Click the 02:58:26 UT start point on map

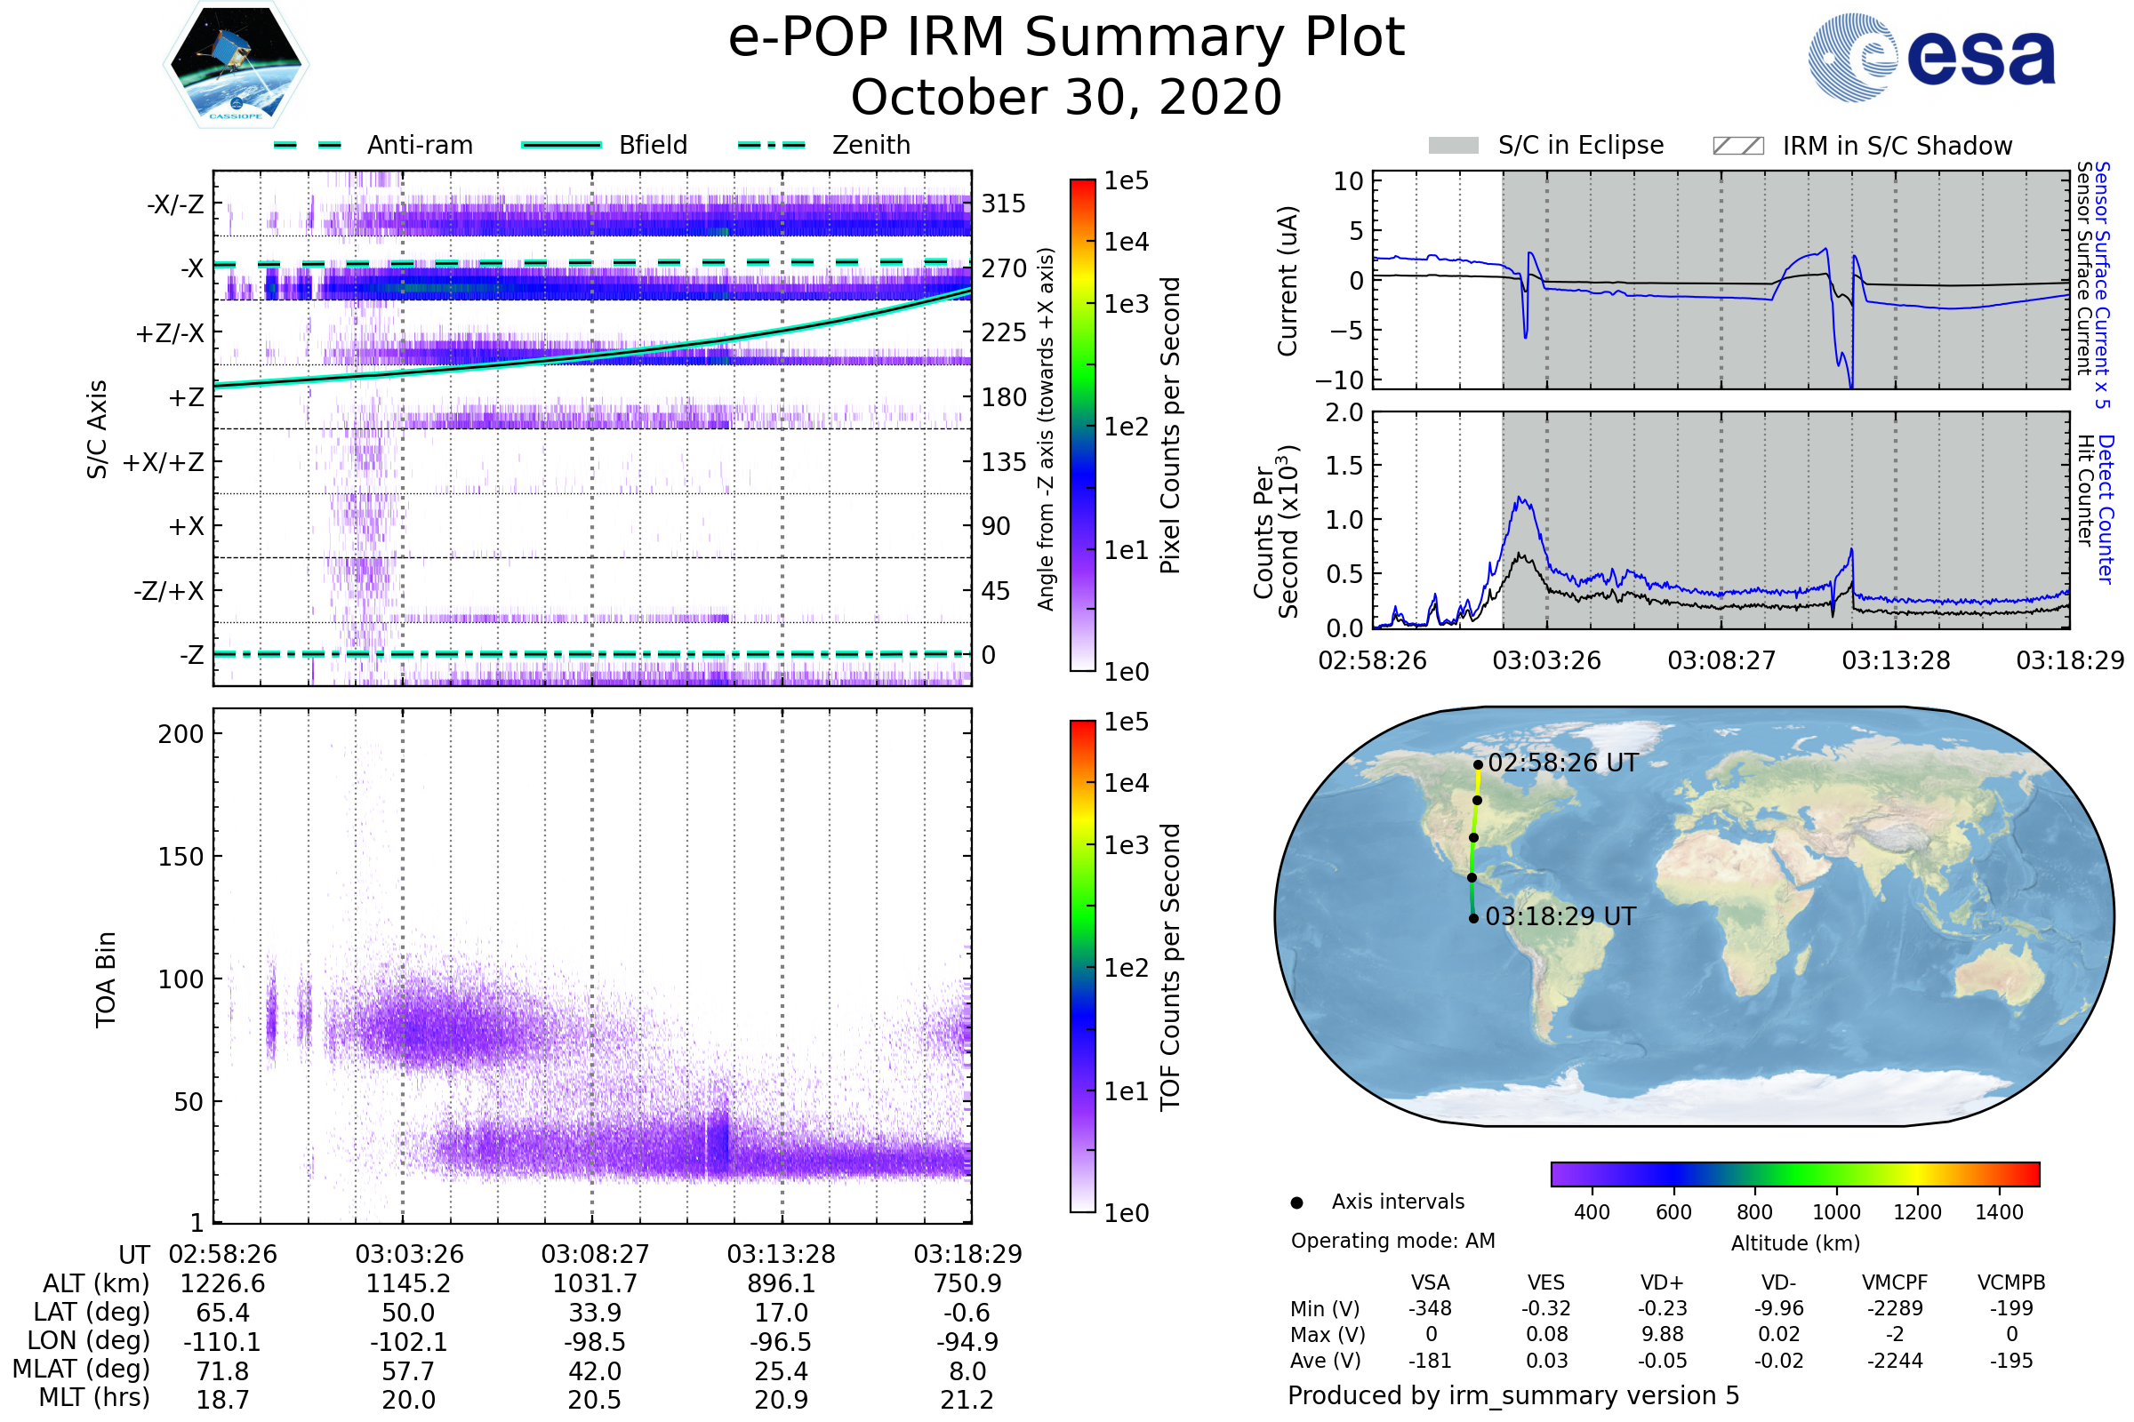click(x=1478, y=764)
